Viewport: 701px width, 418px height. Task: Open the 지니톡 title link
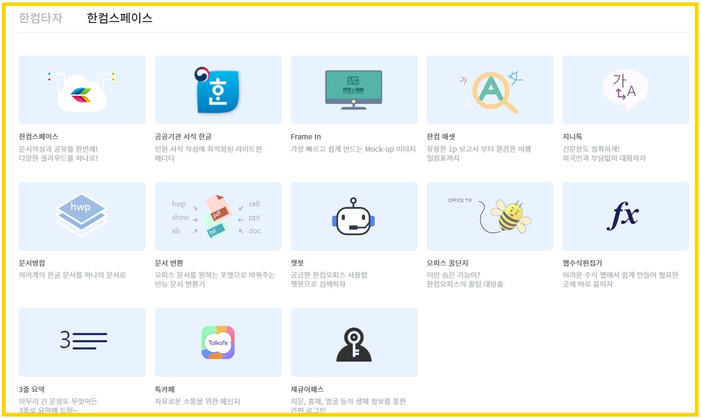click(x=573, y=137)
